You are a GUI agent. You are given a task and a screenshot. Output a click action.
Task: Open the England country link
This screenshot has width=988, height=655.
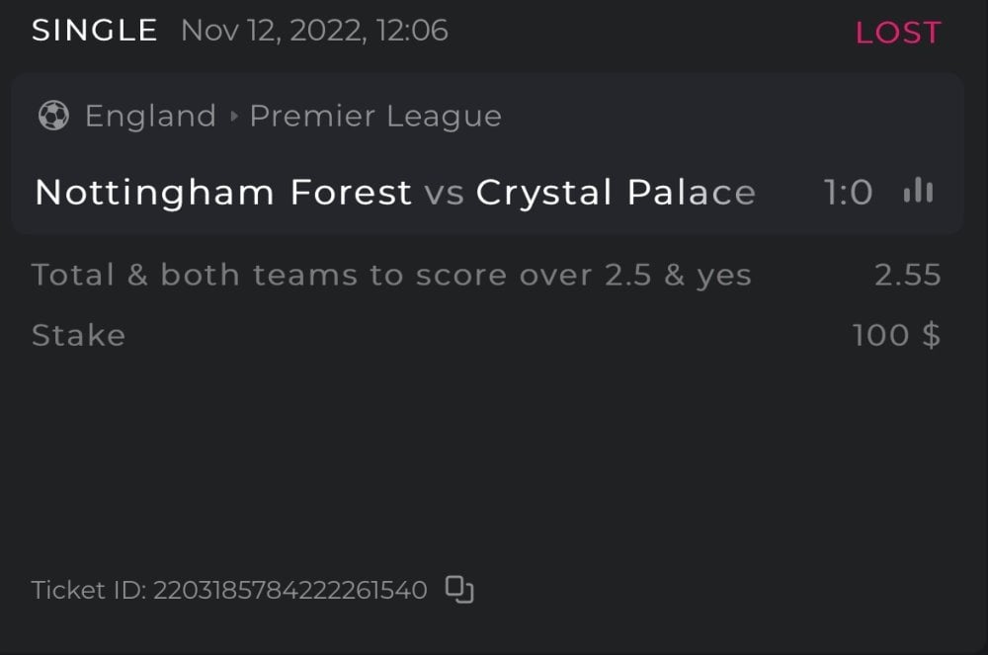click(150, 117)
